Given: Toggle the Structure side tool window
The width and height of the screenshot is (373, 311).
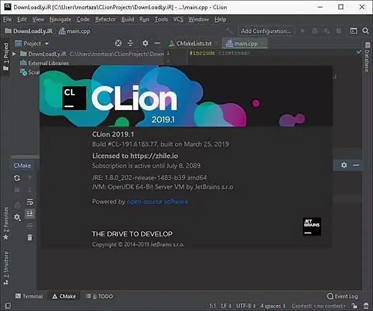Looking at the screenshot, I should coord(6,268).
